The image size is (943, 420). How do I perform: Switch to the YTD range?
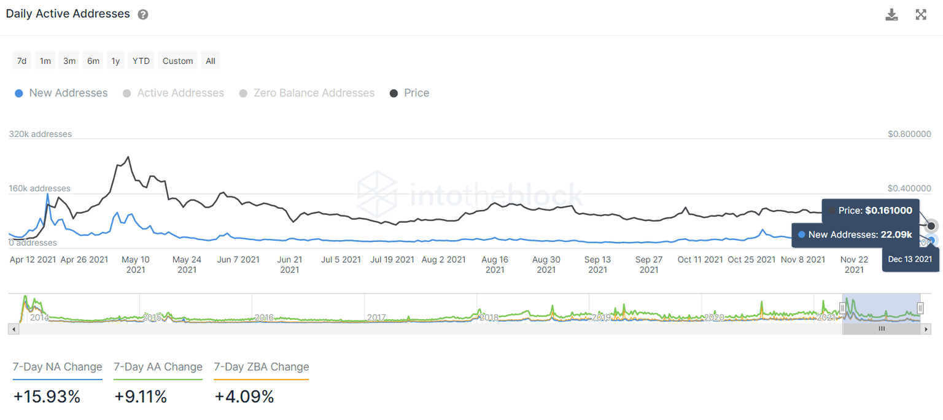(x=141, y=61)
